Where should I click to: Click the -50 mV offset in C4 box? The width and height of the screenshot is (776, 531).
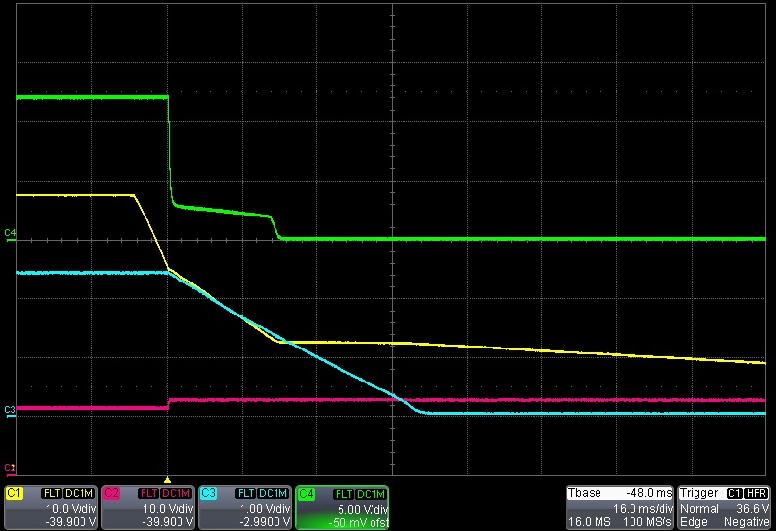(357, 521)
